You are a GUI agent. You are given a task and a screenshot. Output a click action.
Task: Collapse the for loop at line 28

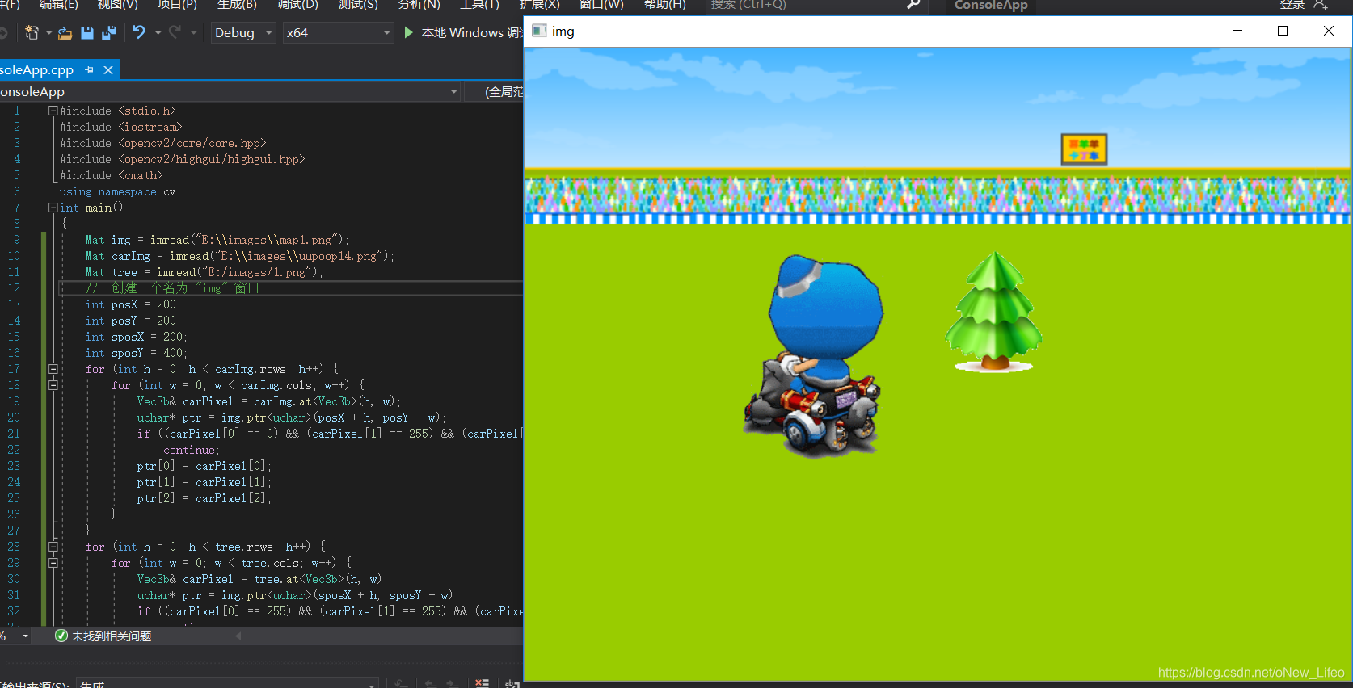(53, 547)
